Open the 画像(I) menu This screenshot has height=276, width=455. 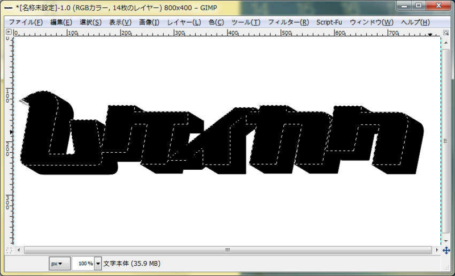pos(149,22)
